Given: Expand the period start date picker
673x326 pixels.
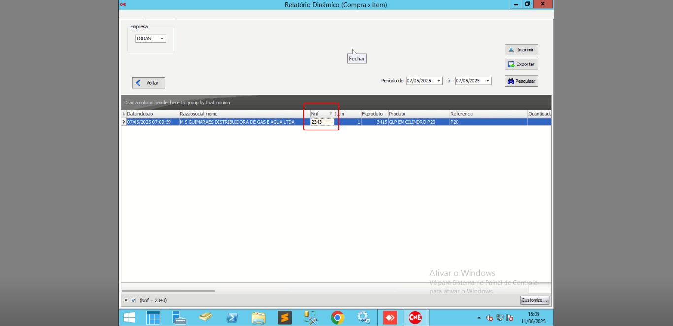Looking at the screenshot, I should [439, 81].
